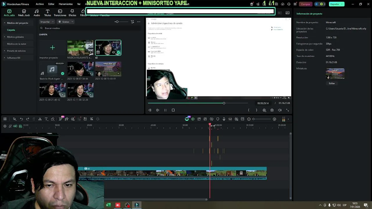Expand Presets de edición section

pyautogui.click(x=5, y=51)
